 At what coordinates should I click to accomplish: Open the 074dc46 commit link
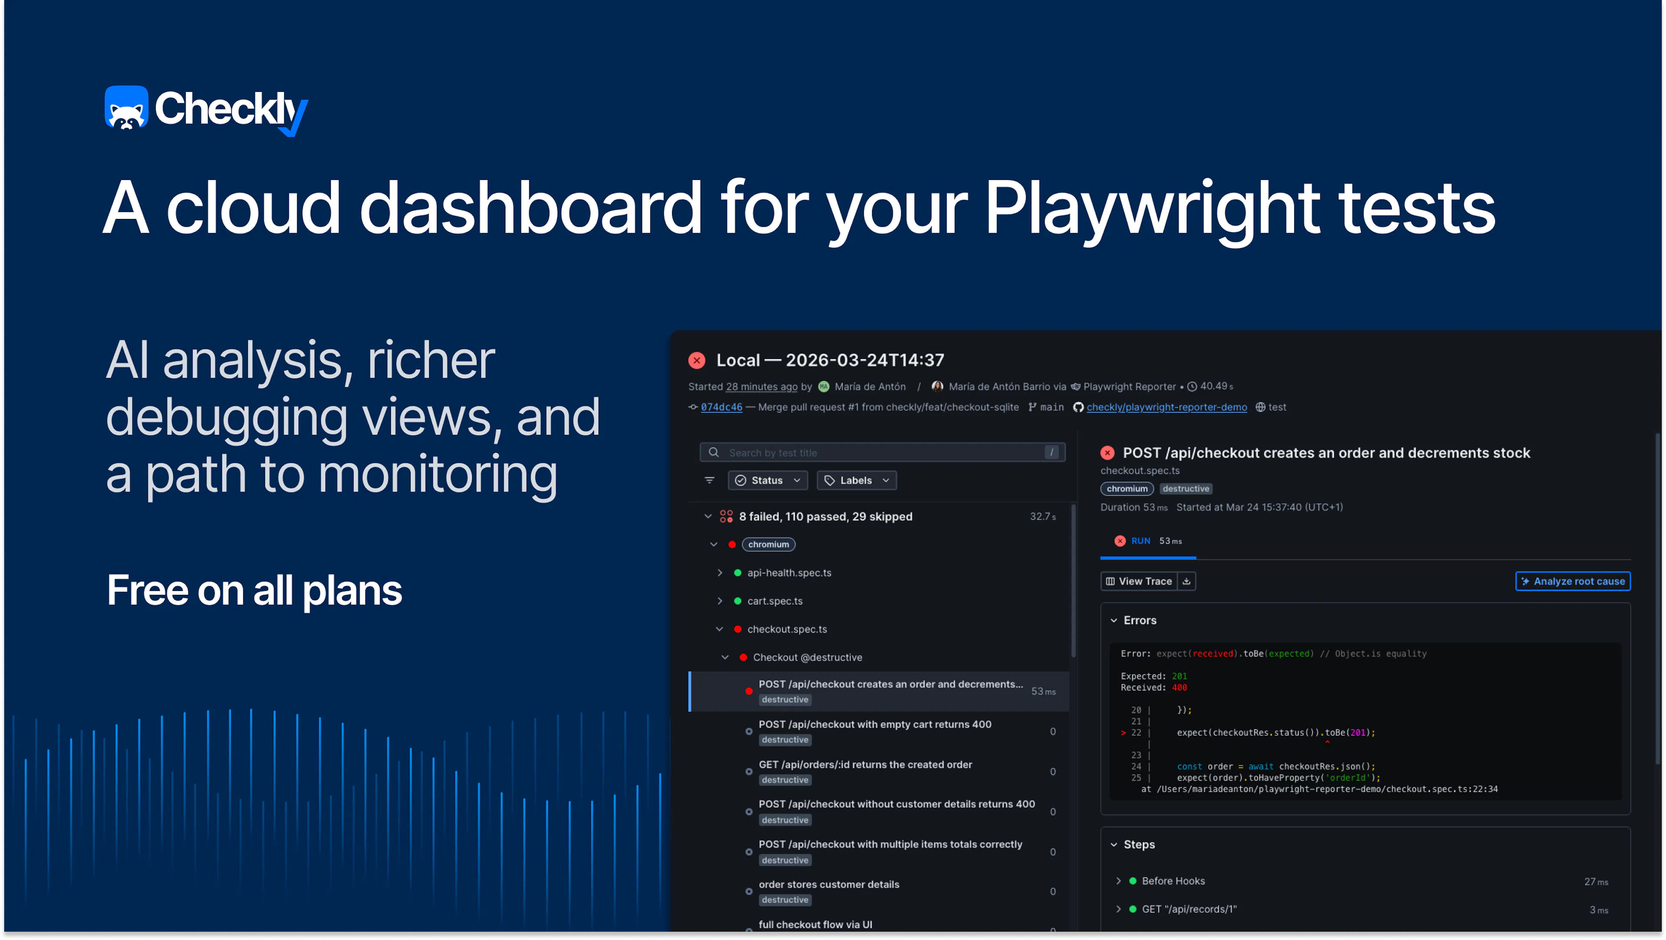pos(721,407)
